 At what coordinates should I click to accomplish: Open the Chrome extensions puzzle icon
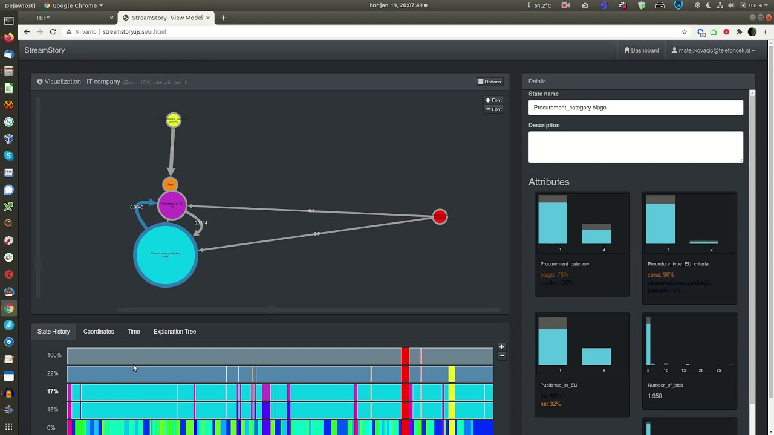(x=739, y=31)
